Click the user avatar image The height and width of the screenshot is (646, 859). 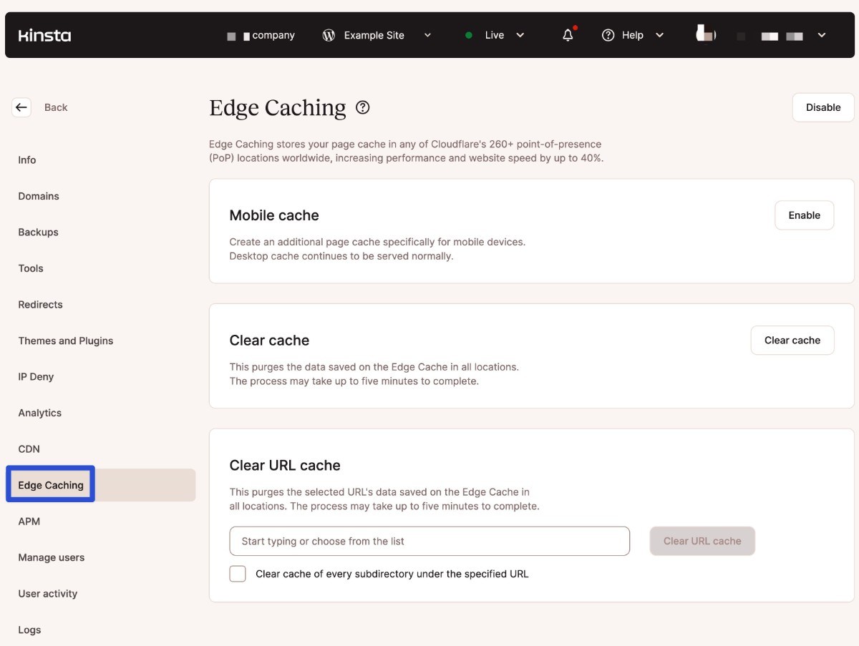[x=706, y=34]
